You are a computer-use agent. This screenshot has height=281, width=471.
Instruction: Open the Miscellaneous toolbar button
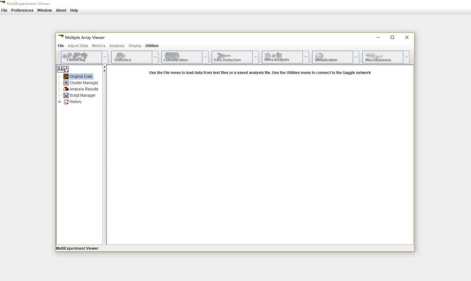click(x=383, y=57)
